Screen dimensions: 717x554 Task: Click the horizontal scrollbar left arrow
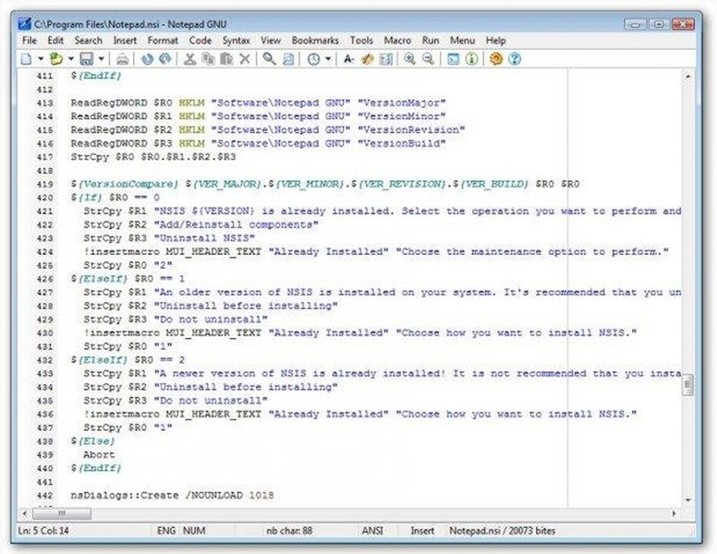click(x=25, y=513)
